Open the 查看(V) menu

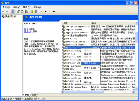pos(27,7)
